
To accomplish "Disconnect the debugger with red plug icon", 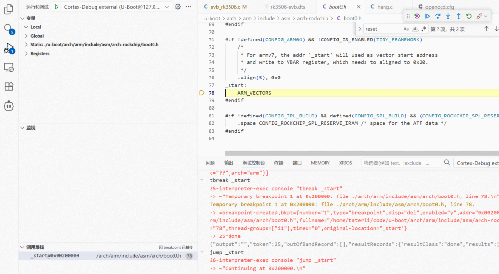I will (x=480, y=16).
